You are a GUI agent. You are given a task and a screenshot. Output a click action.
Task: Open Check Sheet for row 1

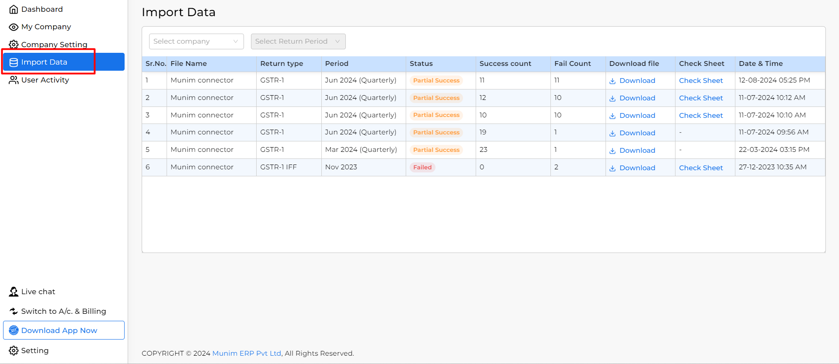click(x=701, y=81)
